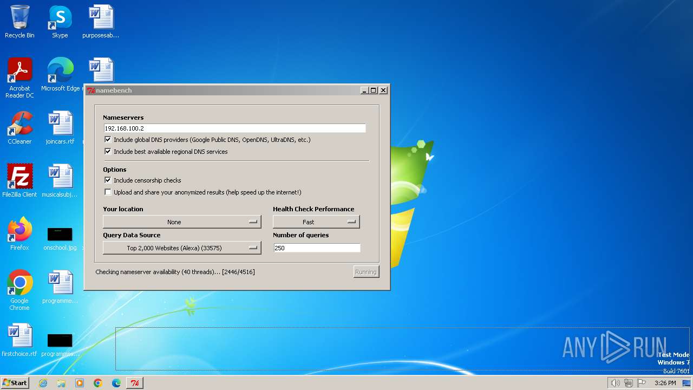Open joincars.rtf document icon
Screen dimensions: 693x390
(60, 128)
